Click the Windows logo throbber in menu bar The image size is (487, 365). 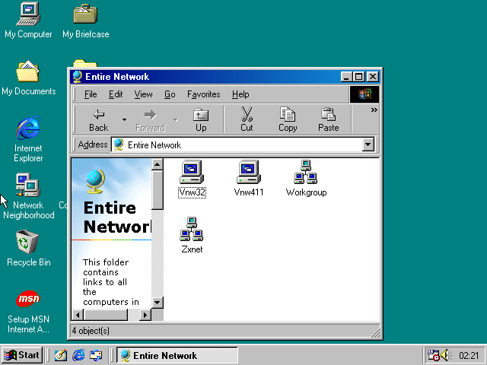[364, 94]
